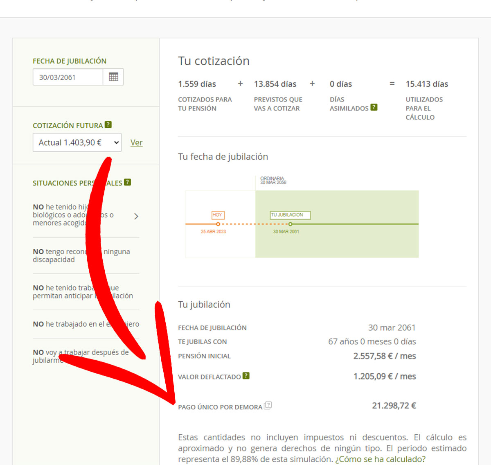The image size is (491, 465).
Task: Select the early retirement jobs option
Action: click(x=83, y=291)
